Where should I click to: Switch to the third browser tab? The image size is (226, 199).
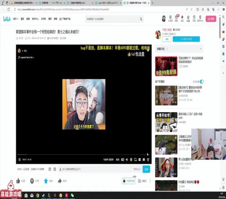(x=80, y=3)
